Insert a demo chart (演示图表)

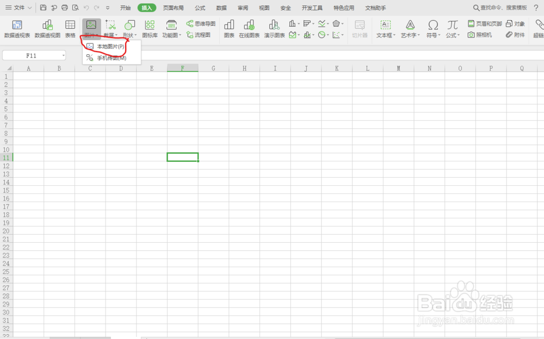(x=274, y=29)
